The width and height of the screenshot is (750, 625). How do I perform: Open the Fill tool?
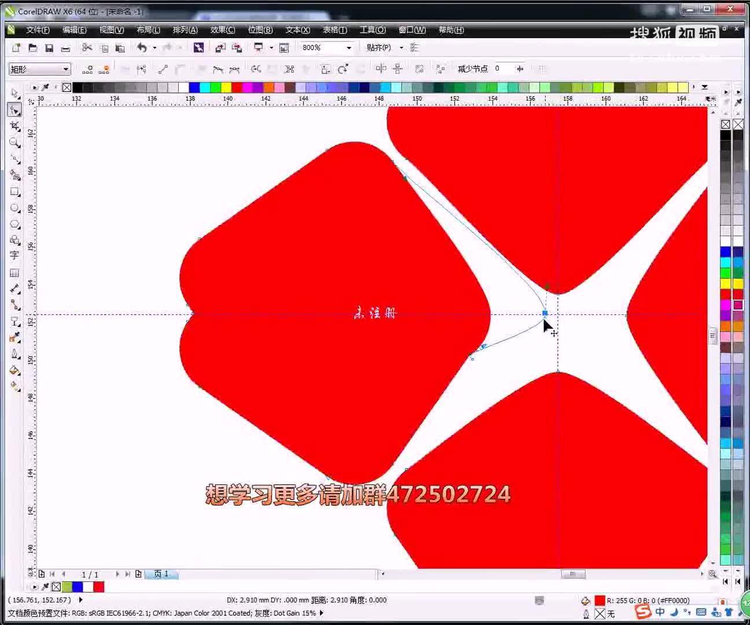(15, 370)
